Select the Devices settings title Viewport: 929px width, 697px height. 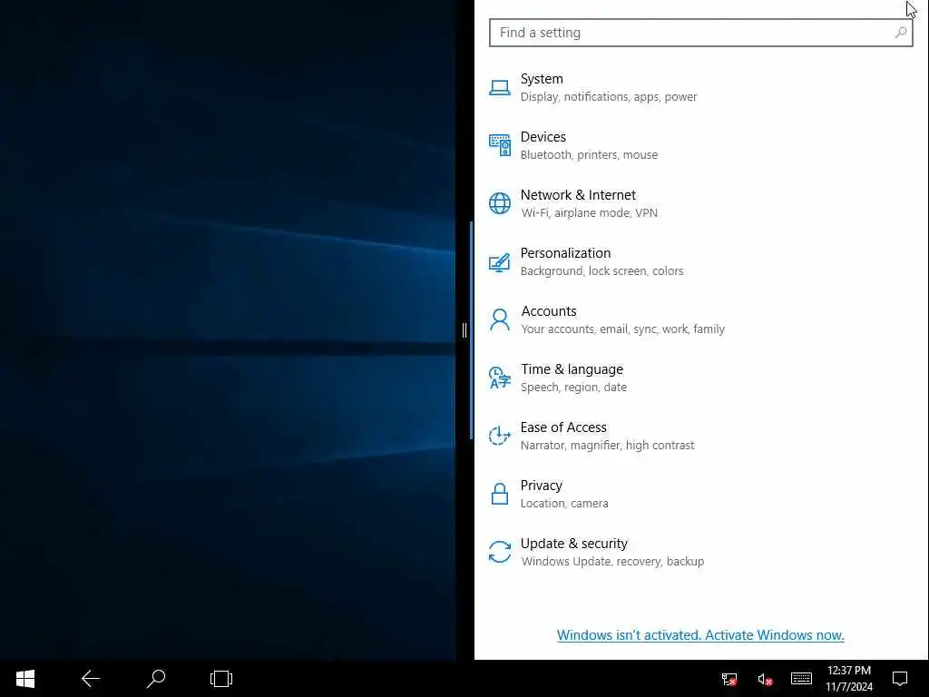pos(543,137)
